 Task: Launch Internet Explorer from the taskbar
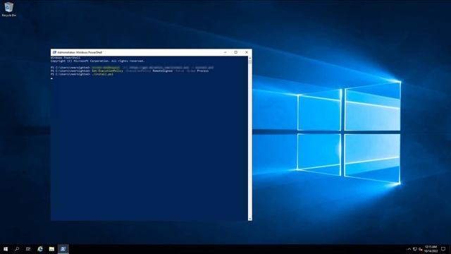[40, 249]
